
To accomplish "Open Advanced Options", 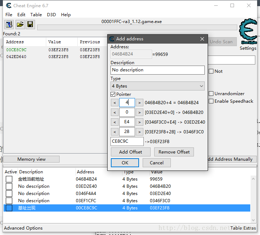I will (23, 228).
